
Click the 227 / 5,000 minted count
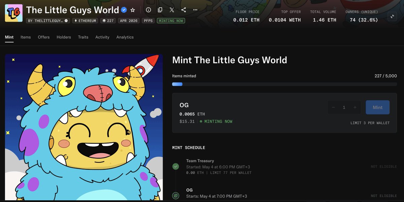[x=386, y=76]
